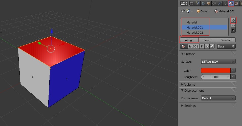
Task: Open the World properties tab (globe icon)
Action: [203, 3]
